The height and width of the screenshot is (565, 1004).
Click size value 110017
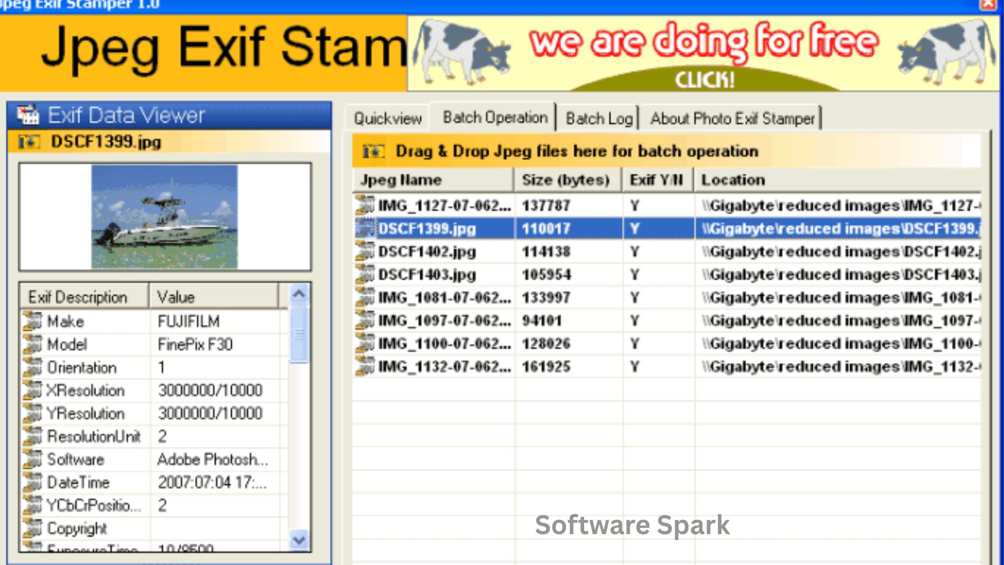tap(546, 229)
